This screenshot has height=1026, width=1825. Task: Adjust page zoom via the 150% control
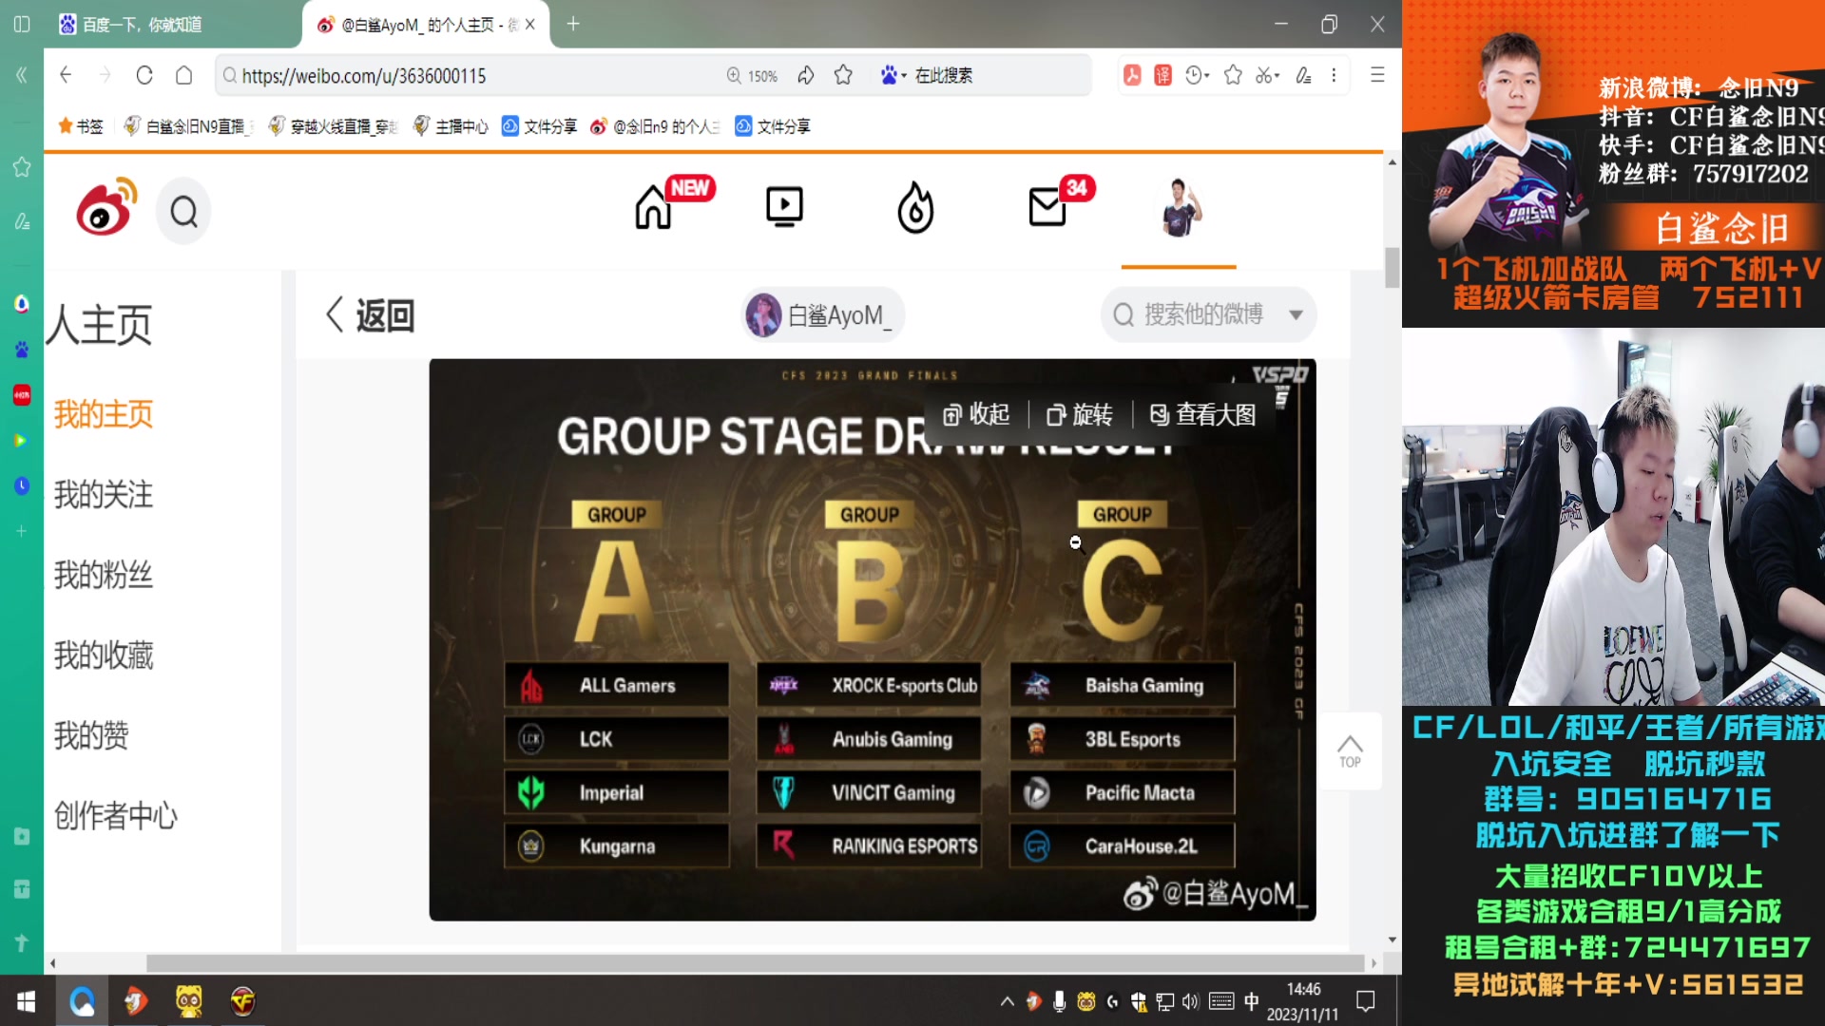(751, 75)
